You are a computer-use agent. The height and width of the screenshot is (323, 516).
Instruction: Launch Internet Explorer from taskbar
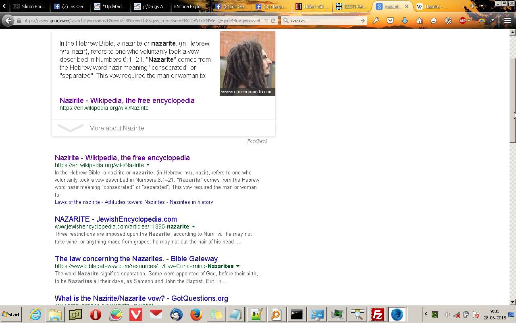click(x=35, y=314)
